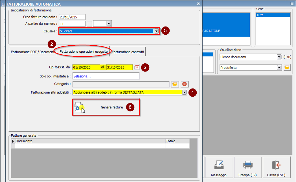Image resolution: width=296 pixels, height=182 pixels.
Task: Switch to Fatturazione contratti tab
Action: point(128,52)
